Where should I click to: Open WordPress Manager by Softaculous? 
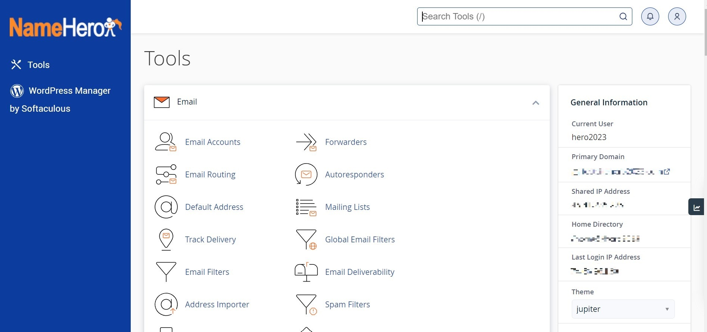60,99
